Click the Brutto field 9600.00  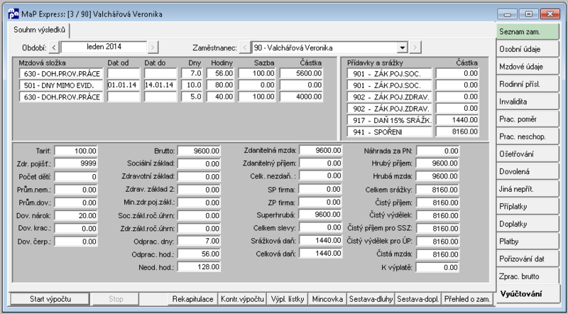tap(199, 151)
